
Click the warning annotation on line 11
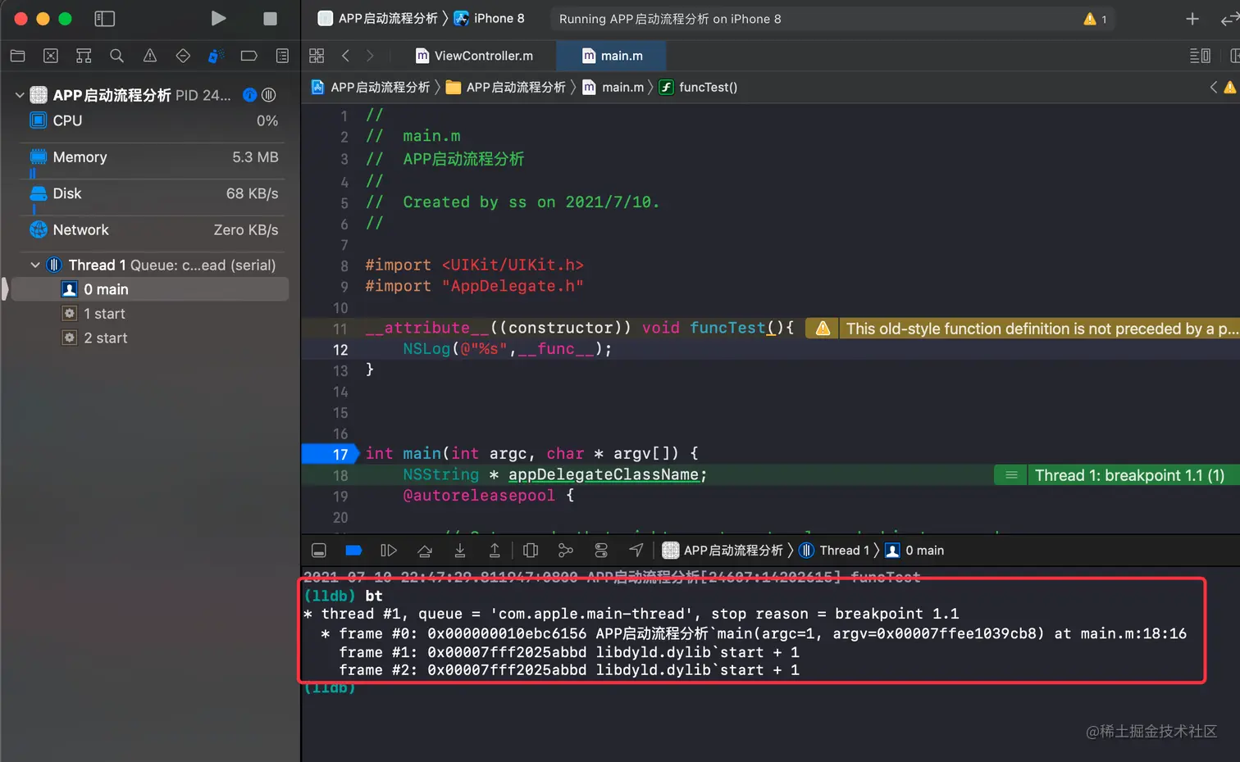coord(1022,329)
